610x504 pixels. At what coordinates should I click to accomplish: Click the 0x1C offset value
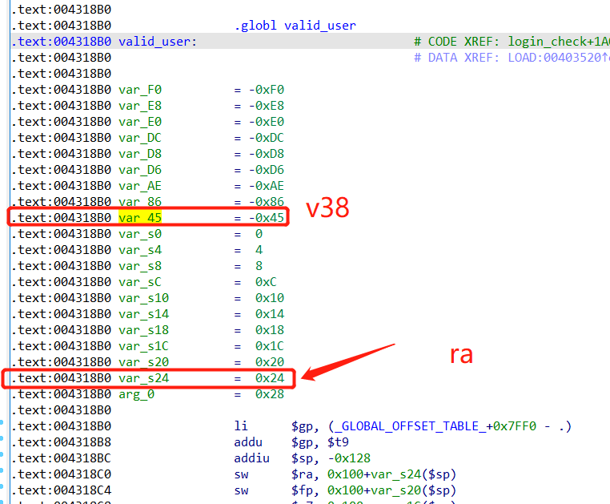pos(270,346)
